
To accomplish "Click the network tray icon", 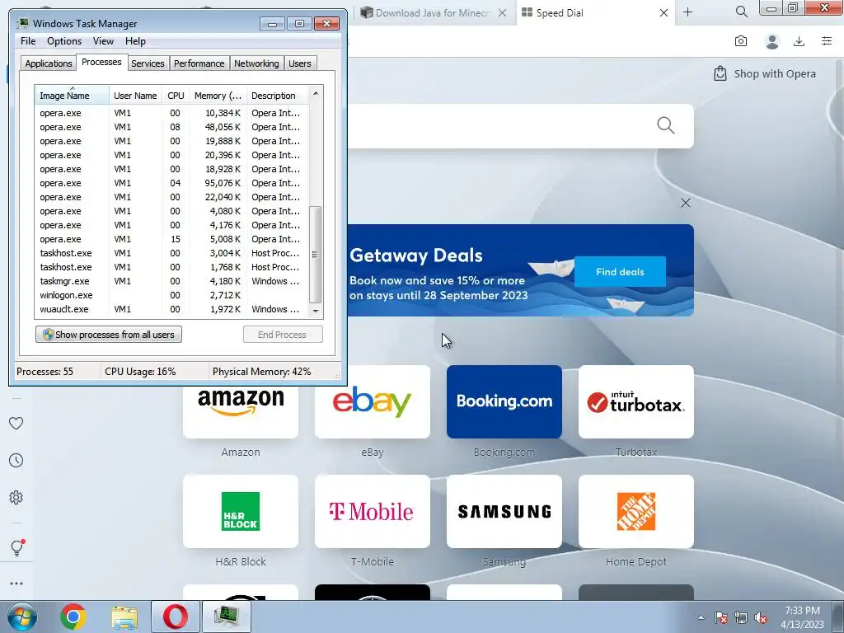I will coord(741,617).
